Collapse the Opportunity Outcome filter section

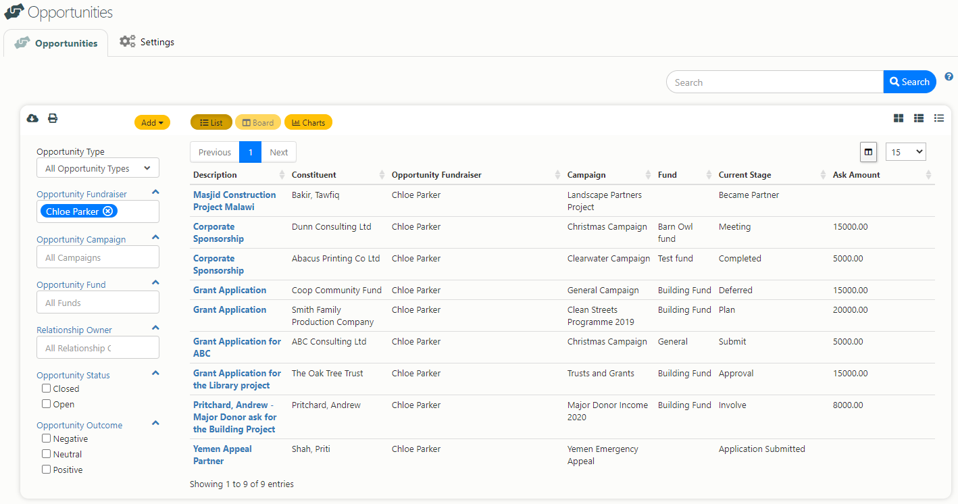(155, 424)
